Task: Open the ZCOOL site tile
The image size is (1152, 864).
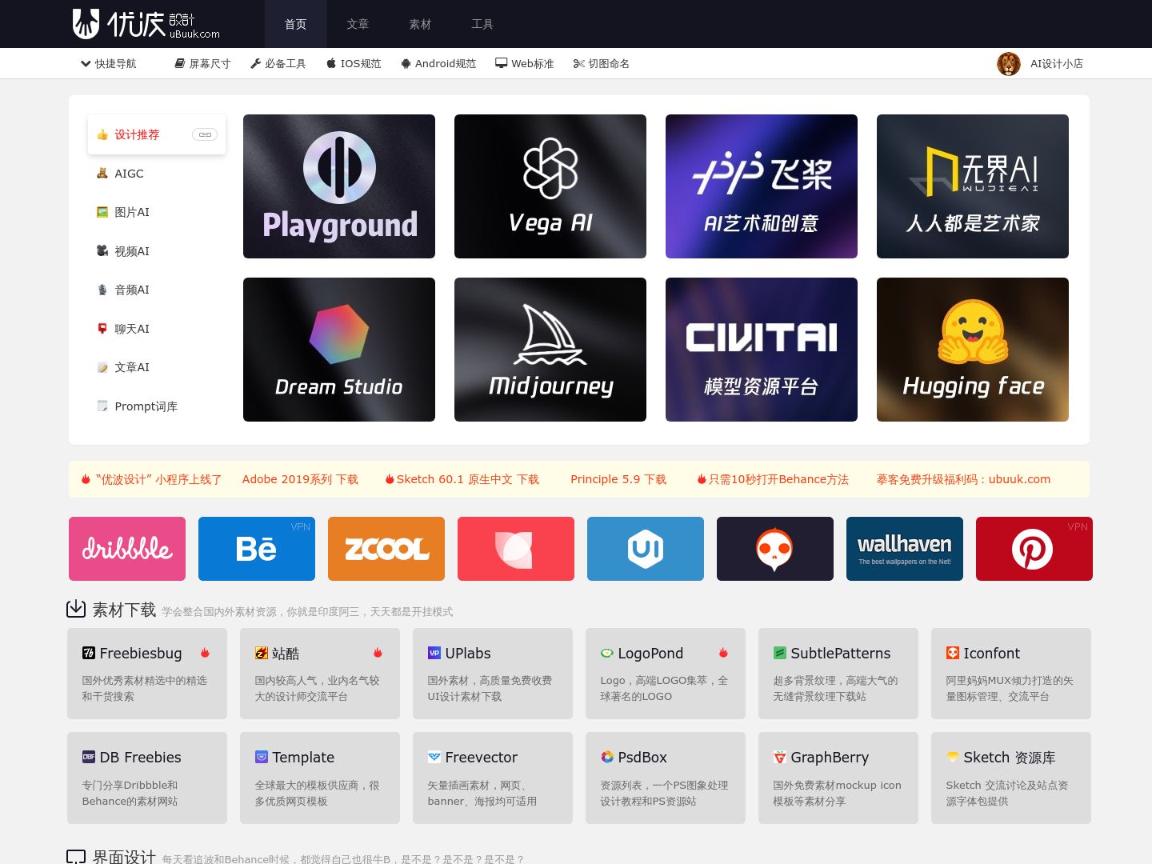Action: tap(386, 549)
